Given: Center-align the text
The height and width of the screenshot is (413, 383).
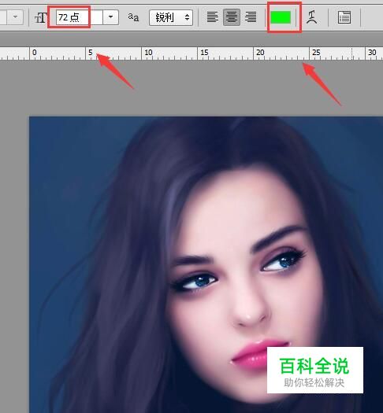Looking at the screenshot, I should pyautogui.click(x=232, y=17).
